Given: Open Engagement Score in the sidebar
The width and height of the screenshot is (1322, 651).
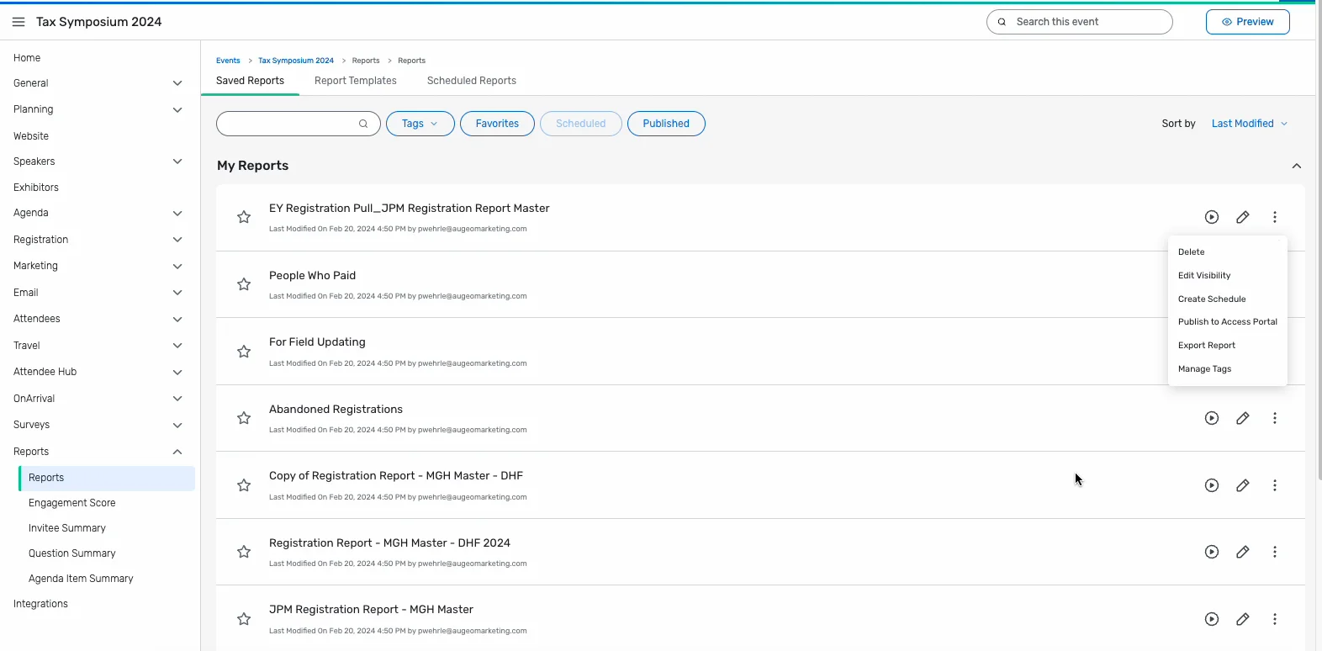Looking at the screenshot, I should (x=72, y=503).
